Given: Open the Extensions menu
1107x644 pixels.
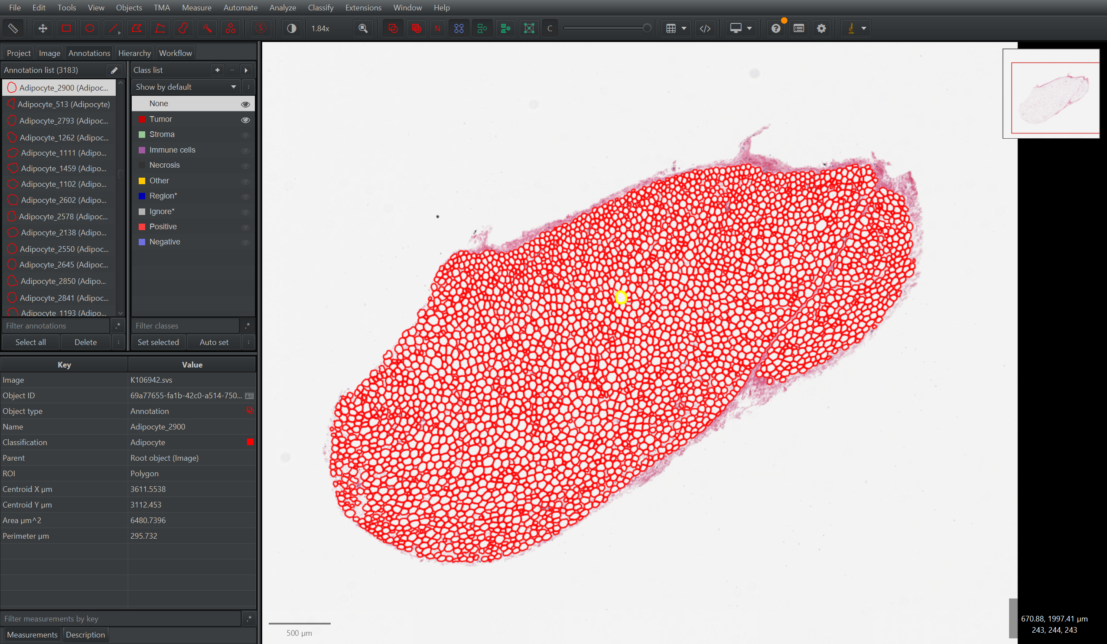Looking at the screenshot, I should click(363, 8).
